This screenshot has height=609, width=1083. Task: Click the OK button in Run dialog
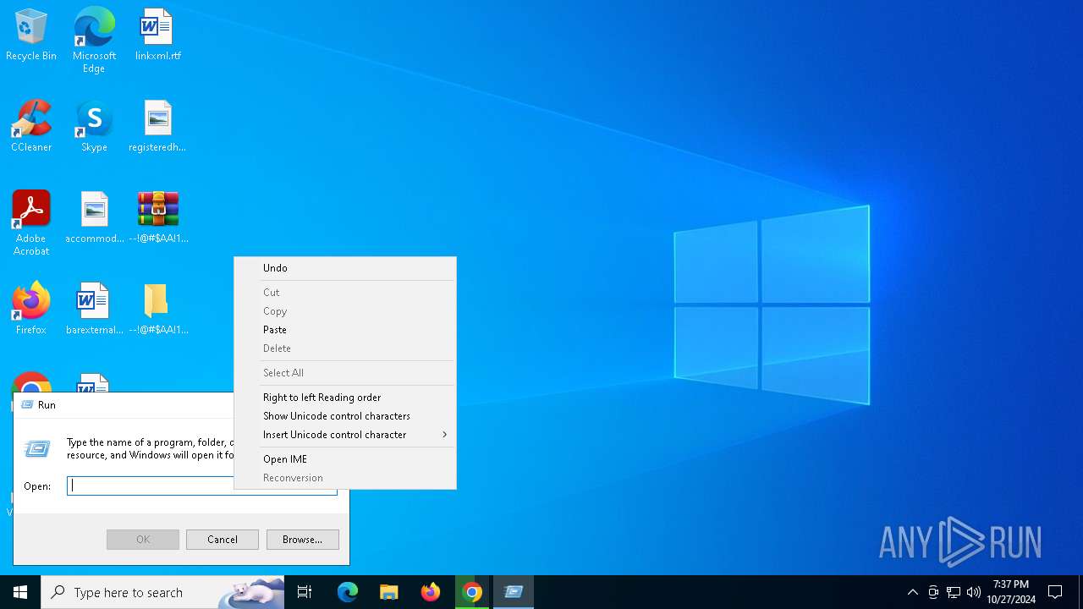pos(143,540)
